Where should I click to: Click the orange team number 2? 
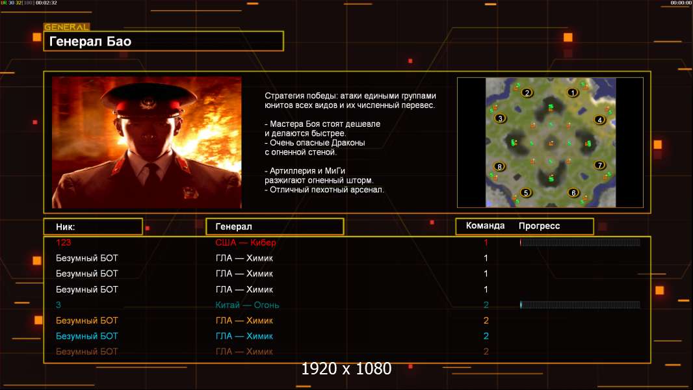(x=486, y=320)
